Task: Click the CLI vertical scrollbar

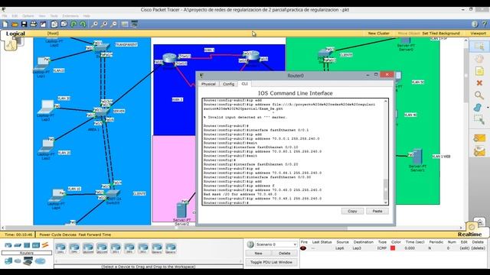Action: click(x=386, y=152)
